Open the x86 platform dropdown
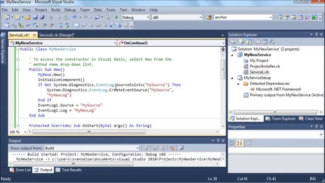The width and height of the screenshot is (325, 183). 201,17
